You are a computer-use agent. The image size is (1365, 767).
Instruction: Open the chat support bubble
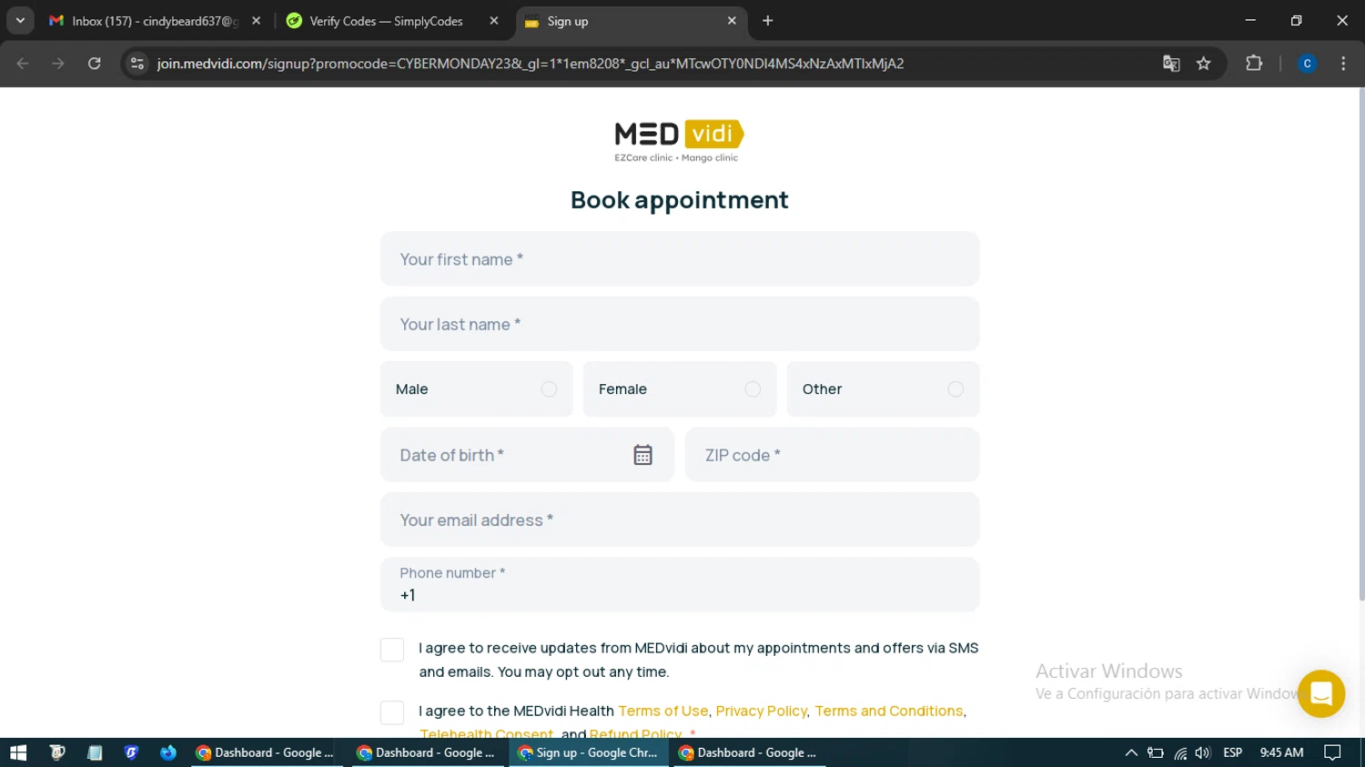pyautogui.click(x=1321, y=693)
